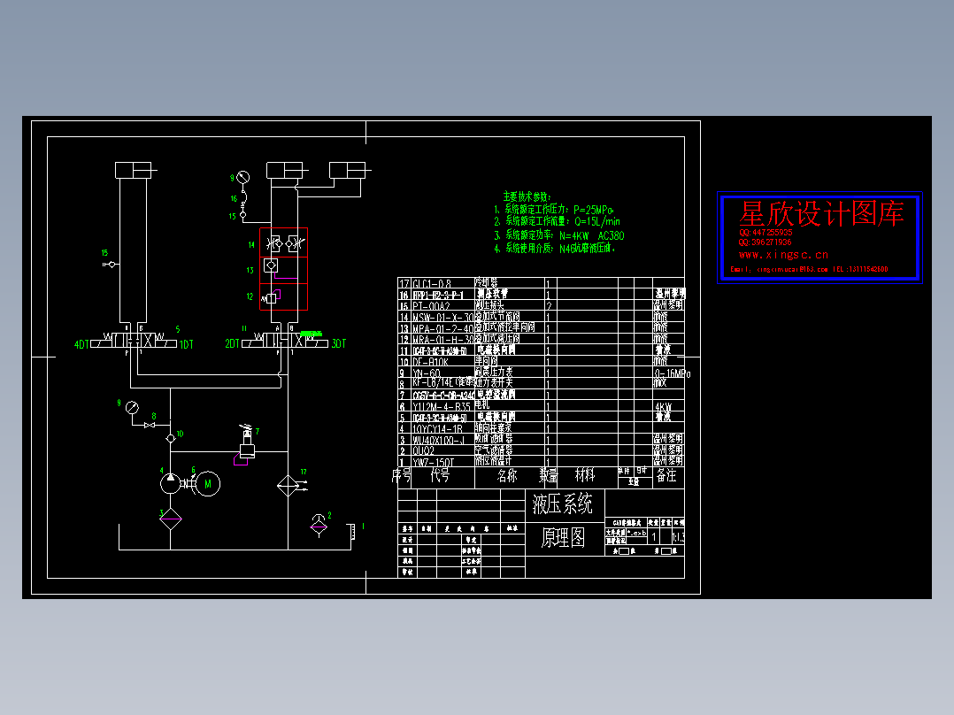Click the pilot check valve labeled 13
Screen dimensions: 954x715
click(283, 270)
